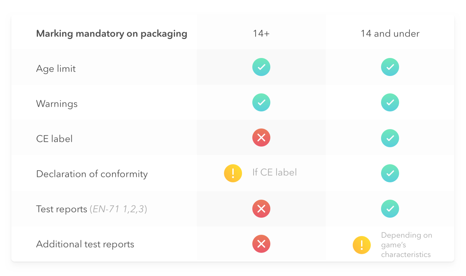
Task: Click the If CE label note text
Action: (x=275, y=172)
